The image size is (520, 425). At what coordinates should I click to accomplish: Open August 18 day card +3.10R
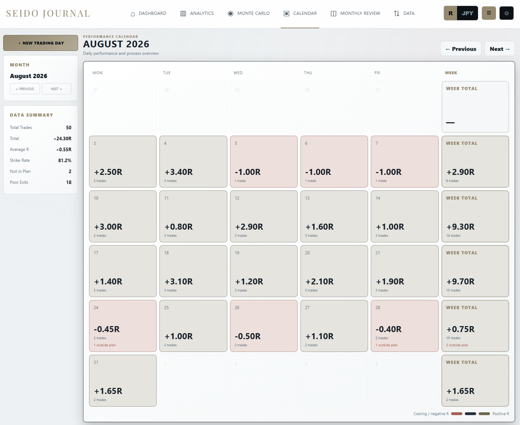click(193, 271)
